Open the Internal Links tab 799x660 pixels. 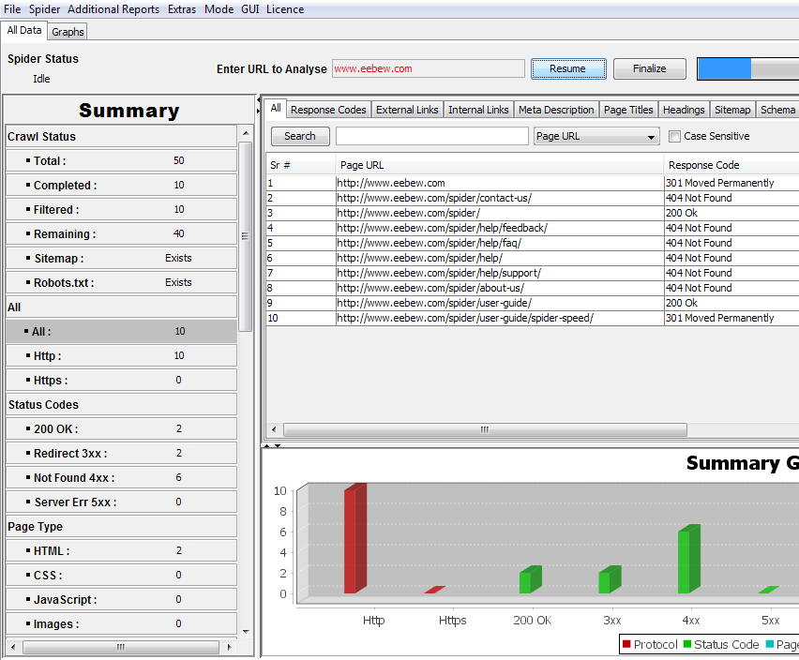pyautogui.click(x=478, y=110)
